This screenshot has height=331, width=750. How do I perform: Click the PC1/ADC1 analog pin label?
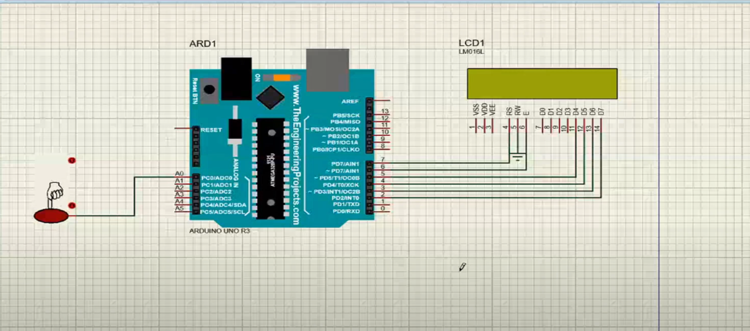pos(217,185)
